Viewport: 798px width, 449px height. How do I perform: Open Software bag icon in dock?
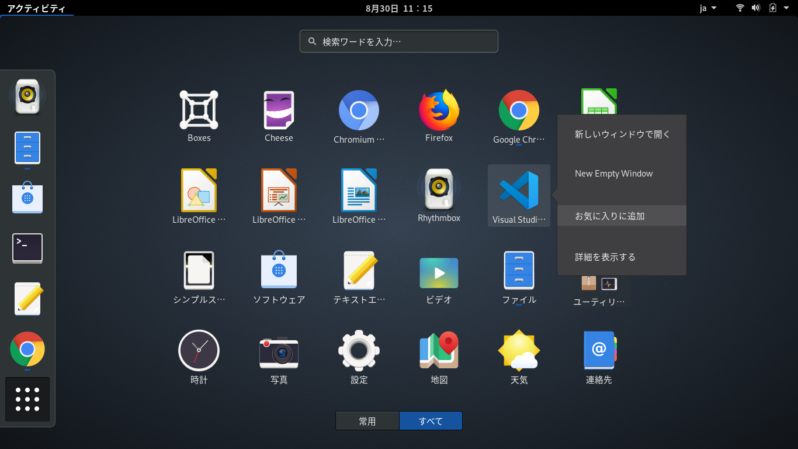pyautogui.click(x=27, y=196)
